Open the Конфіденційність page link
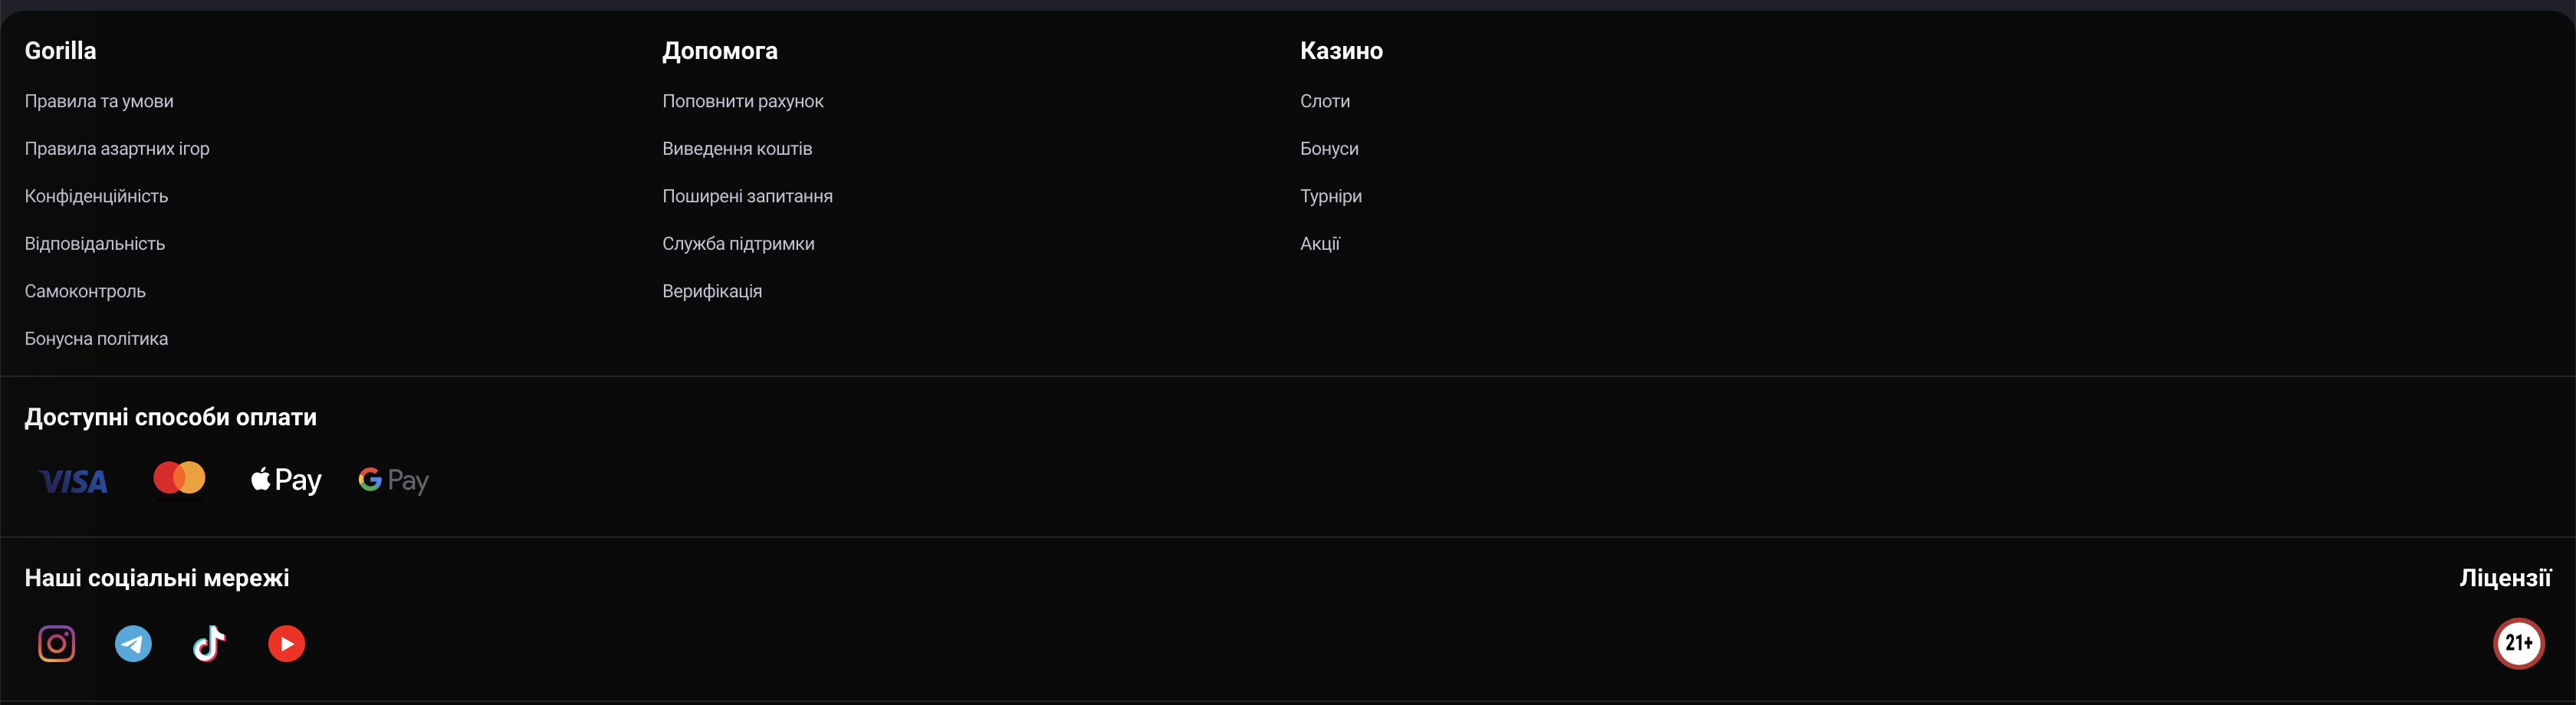The height and width of the screenshot is (705, 2576). click(96, 196)
